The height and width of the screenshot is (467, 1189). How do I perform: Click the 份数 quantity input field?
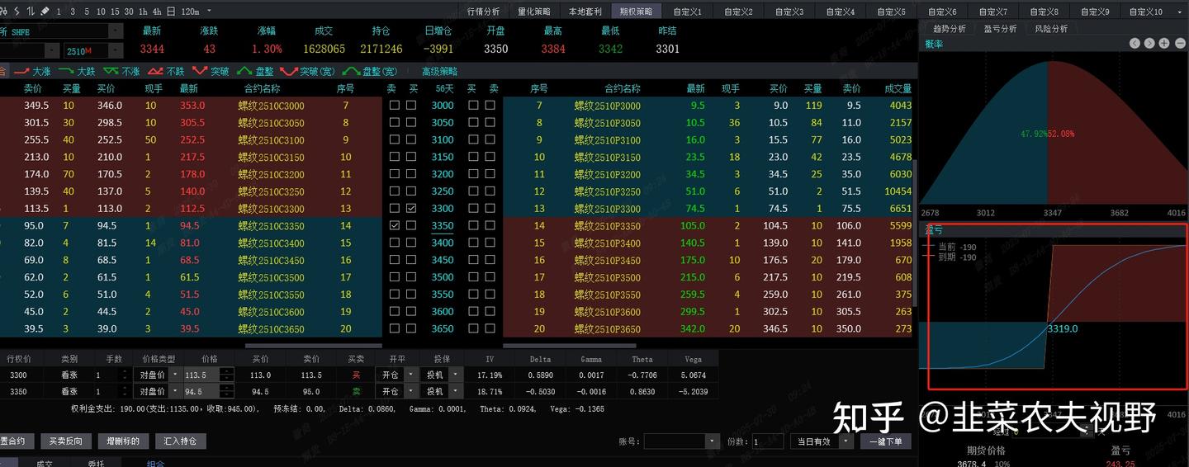click(767, 441)
